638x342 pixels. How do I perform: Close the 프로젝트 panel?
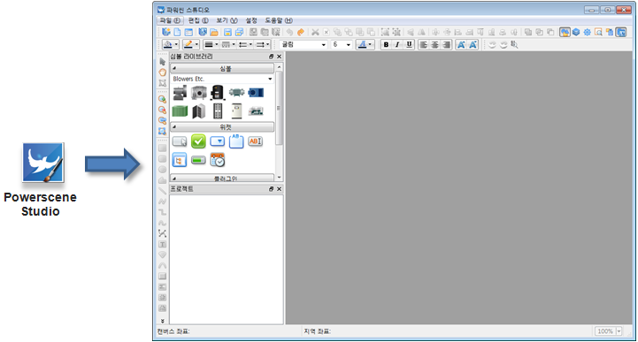click(279, 189)
